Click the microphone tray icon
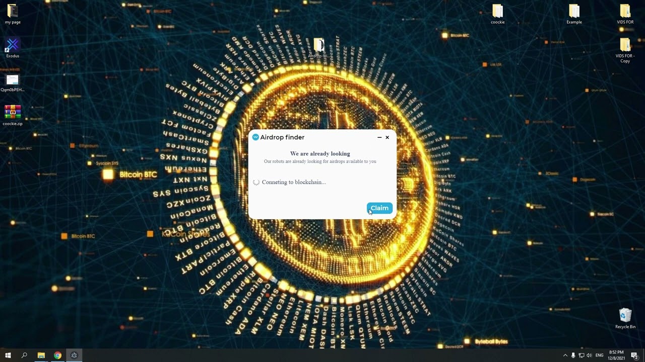The width and height of the screenshot is (645, 362). click(x=573, y=355)
